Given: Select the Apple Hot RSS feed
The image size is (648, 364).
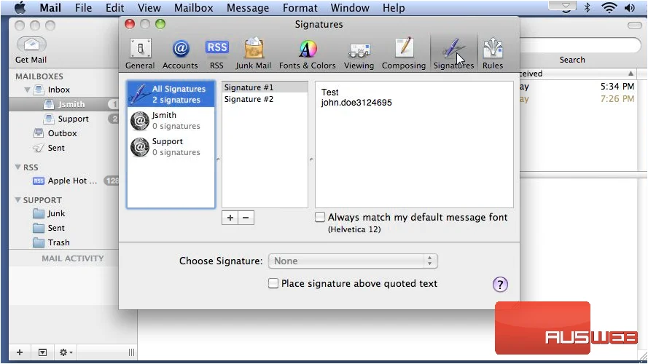Looking at the screenshot, I should 72,181.
